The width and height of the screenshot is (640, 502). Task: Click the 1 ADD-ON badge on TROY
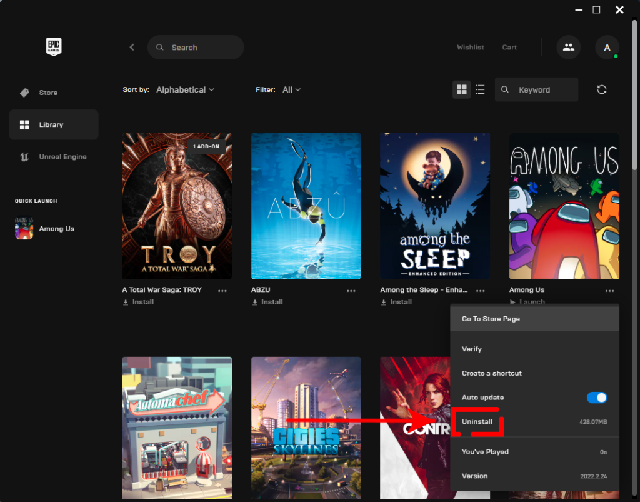point(206,146)
